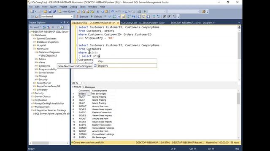Select dbo.Diagram_1 in Object Explorer
The height and width of the screenshot is (151, 270).
click(x=49, y=56)
